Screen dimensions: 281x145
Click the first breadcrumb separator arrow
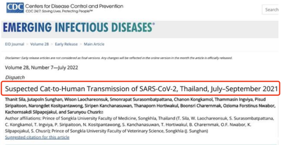click(27, 44)
